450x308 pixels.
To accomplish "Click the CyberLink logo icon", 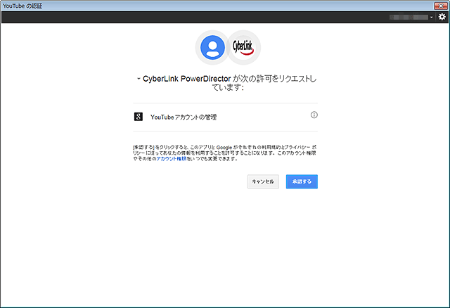I will [243, 47].
